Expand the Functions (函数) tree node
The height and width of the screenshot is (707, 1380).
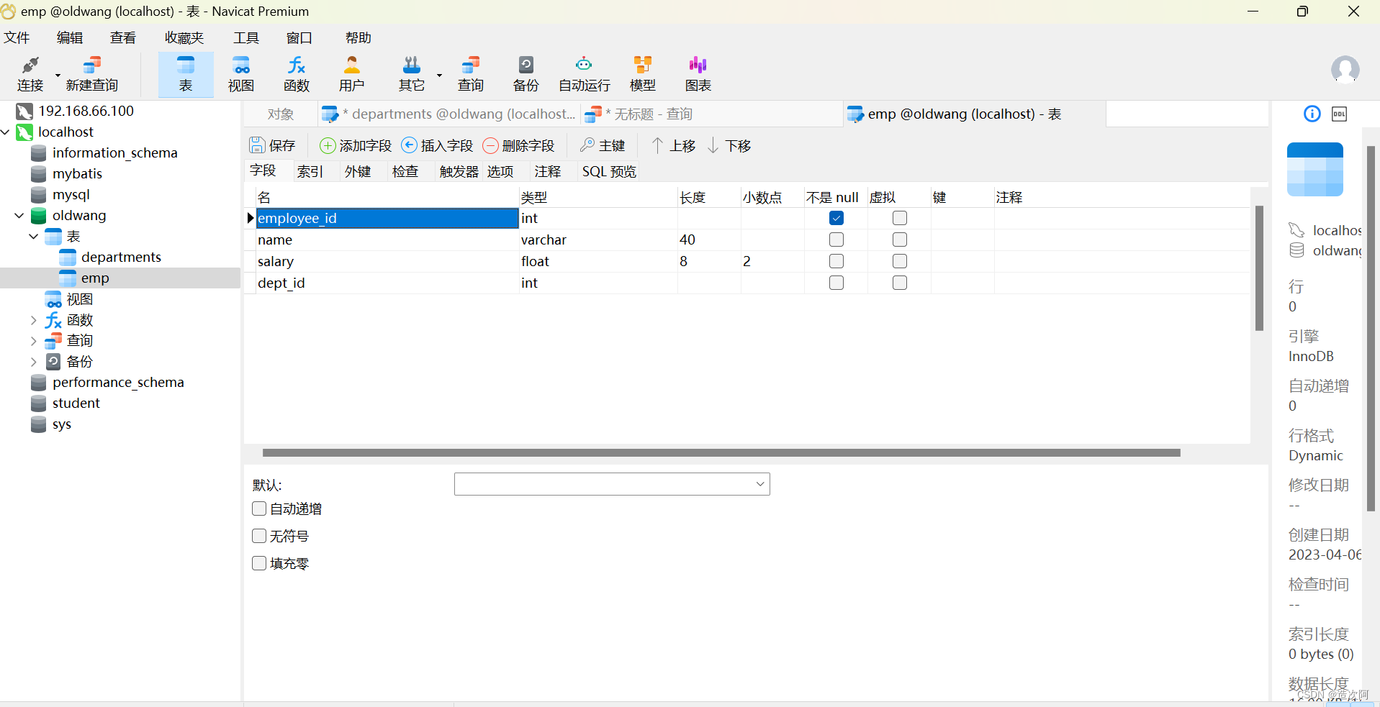point(34,320)
